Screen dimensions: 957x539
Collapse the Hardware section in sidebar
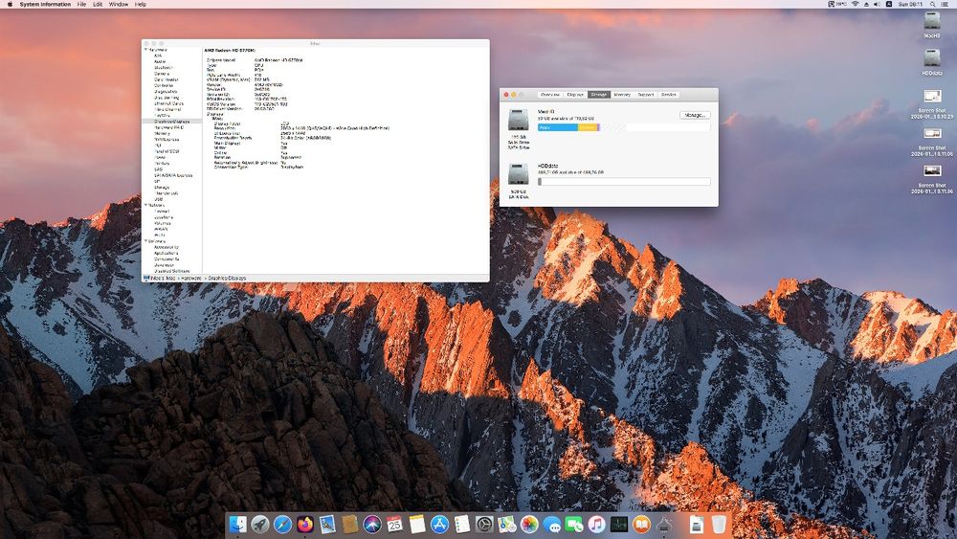click(x=145, y=50)
